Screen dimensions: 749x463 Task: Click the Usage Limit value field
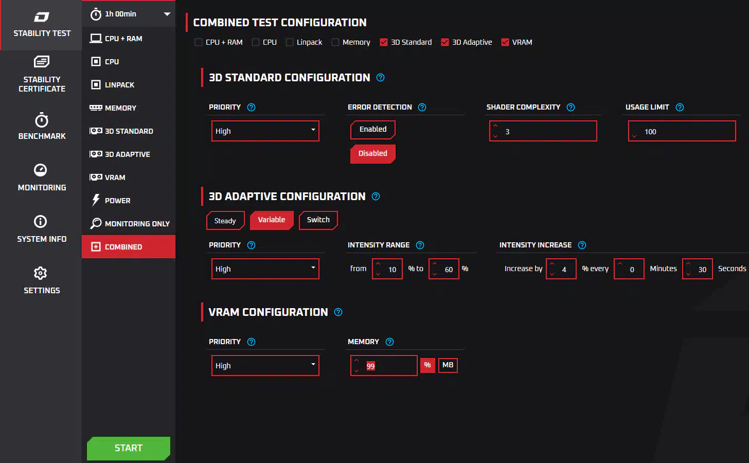pyautogui.click(x=682, y=131)
